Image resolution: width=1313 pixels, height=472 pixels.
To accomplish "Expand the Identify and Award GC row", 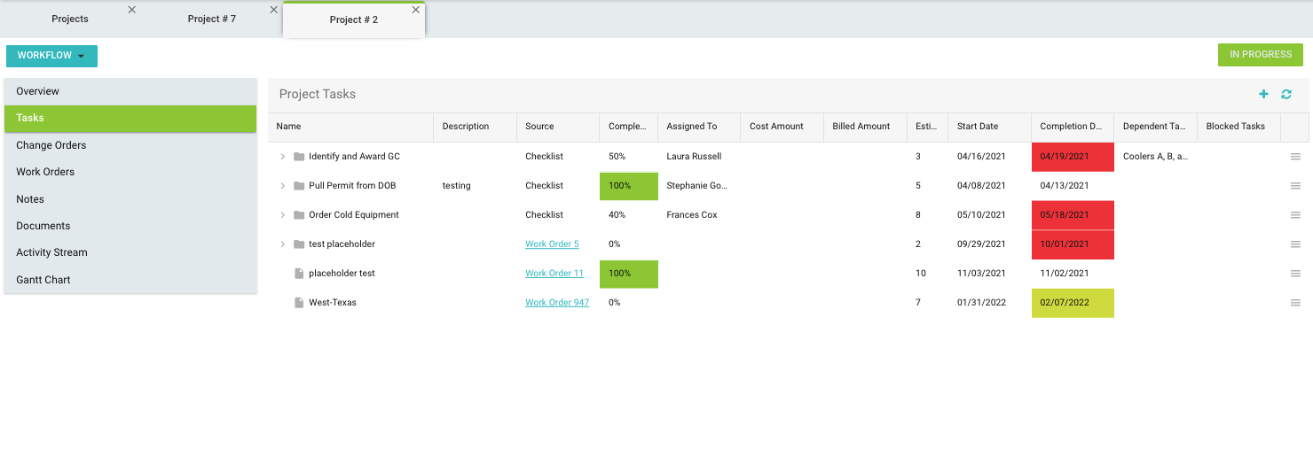I will point(282,157).
